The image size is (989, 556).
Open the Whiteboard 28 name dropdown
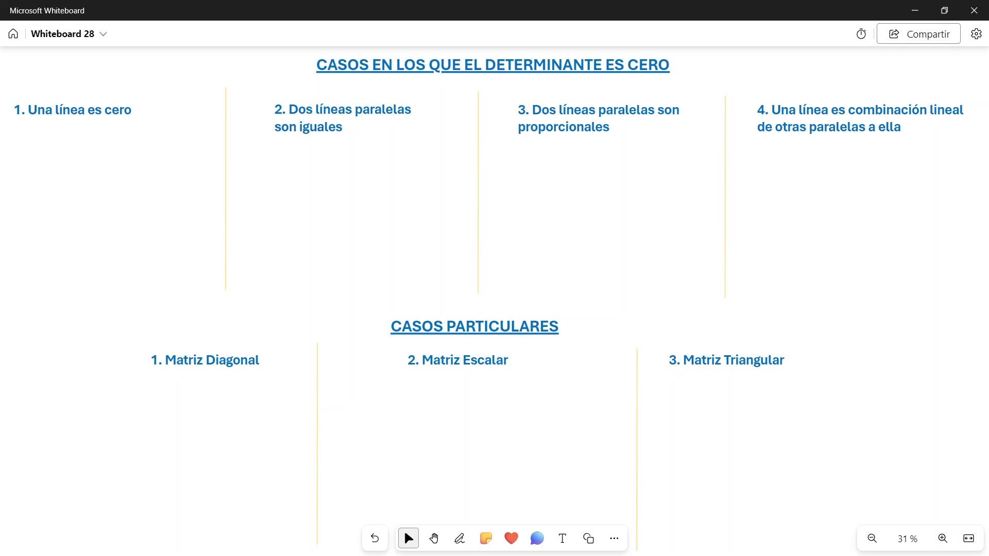click(x=103, y=34)
